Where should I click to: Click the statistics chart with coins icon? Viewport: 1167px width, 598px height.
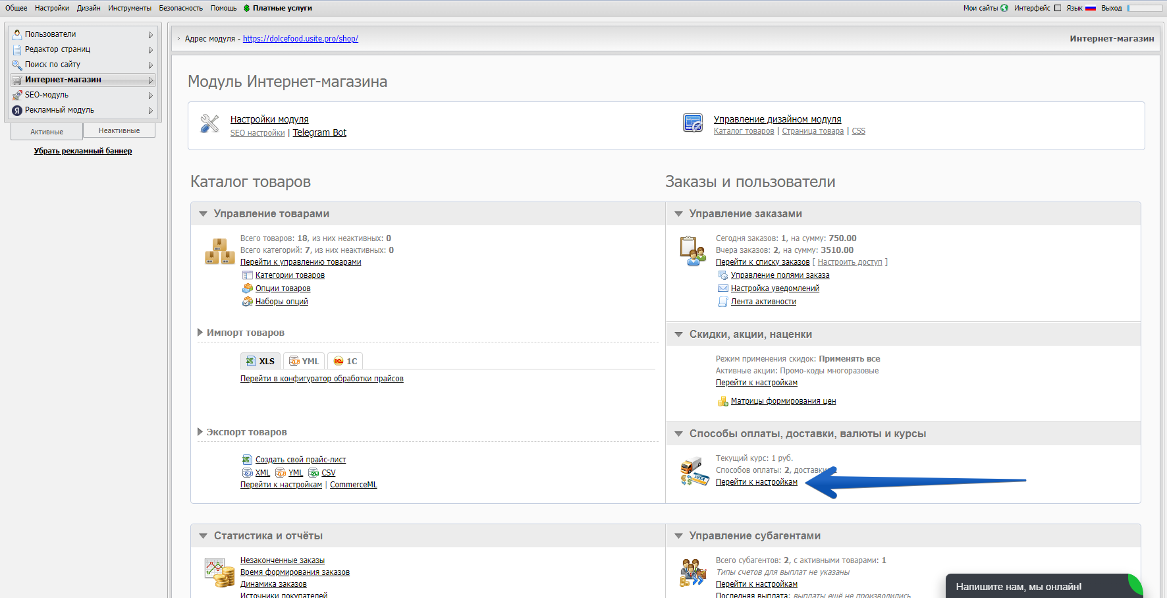click(219, 572)
